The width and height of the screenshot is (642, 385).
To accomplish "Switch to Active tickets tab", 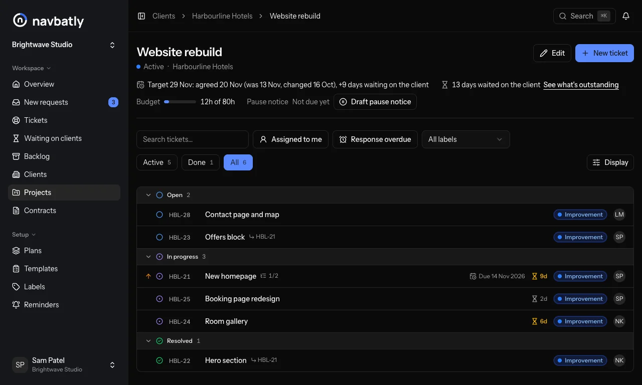I will click(157, 162).
